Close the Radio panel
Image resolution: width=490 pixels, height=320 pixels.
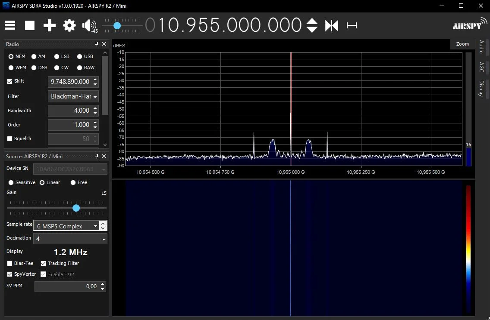[x=104, y=44]
